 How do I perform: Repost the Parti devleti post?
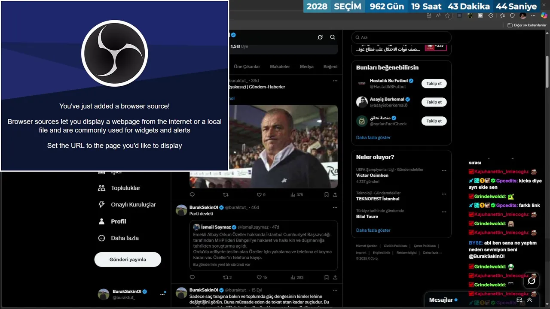227,277
